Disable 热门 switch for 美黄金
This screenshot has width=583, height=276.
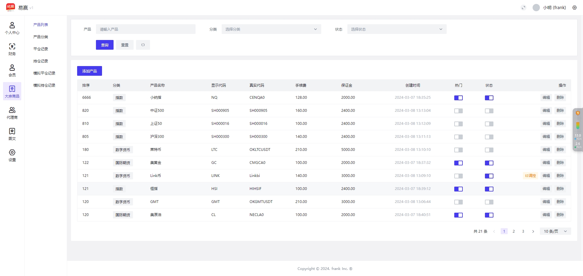point(459,163)
